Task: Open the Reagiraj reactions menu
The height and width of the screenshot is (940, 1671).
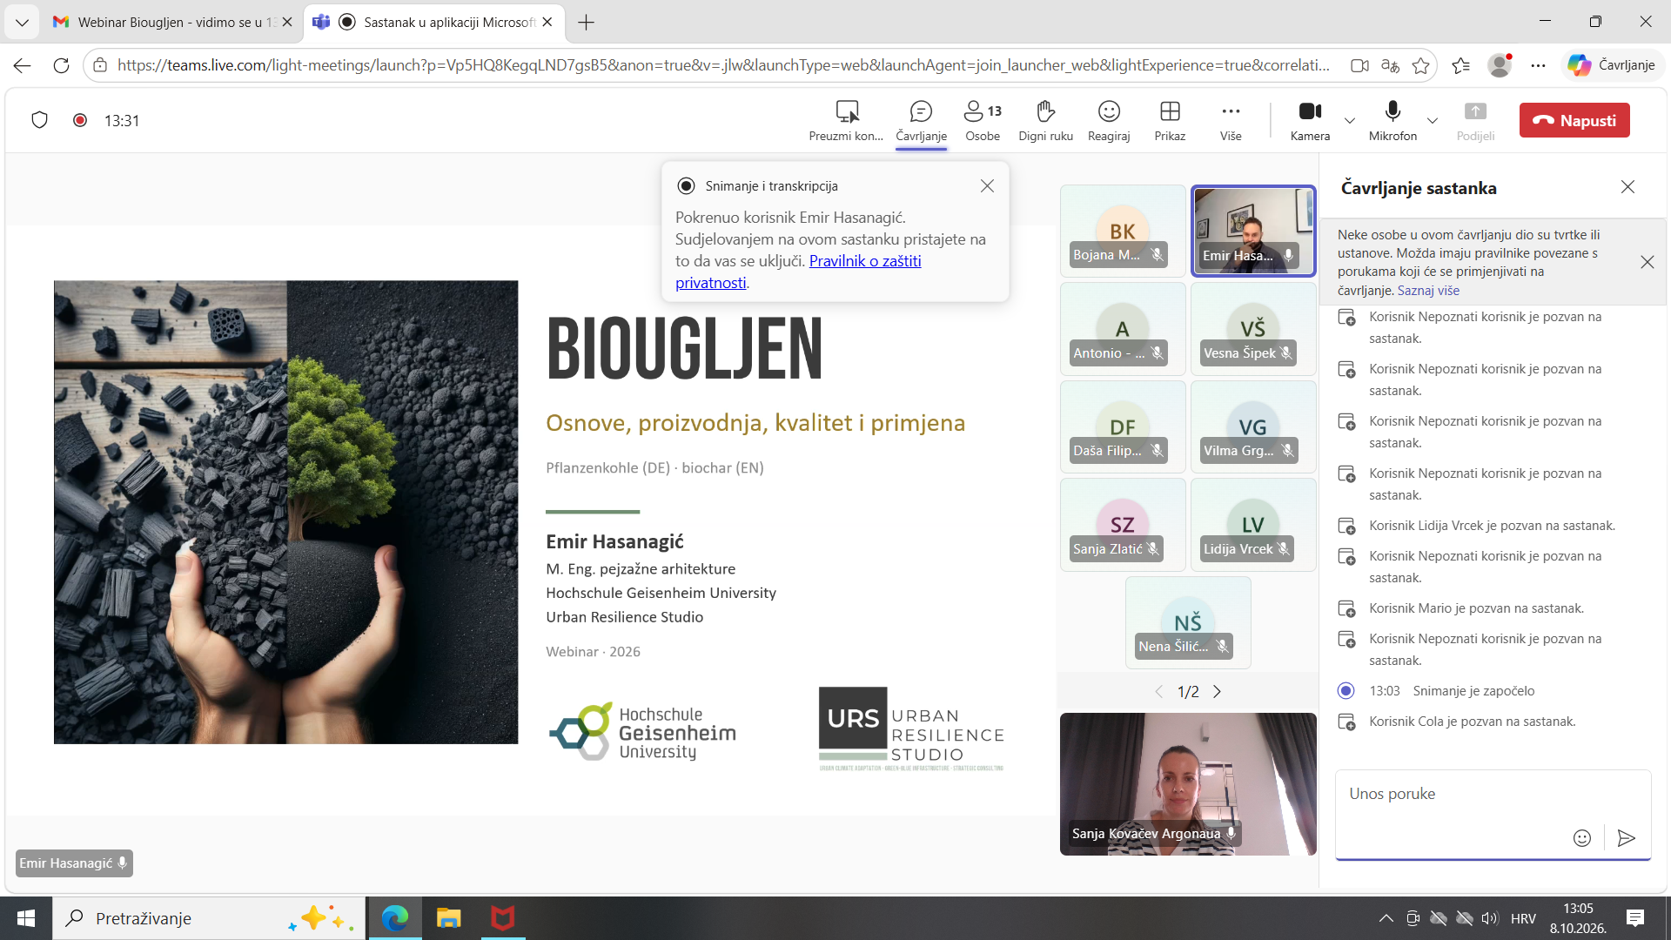Action: coord(1109,121)
